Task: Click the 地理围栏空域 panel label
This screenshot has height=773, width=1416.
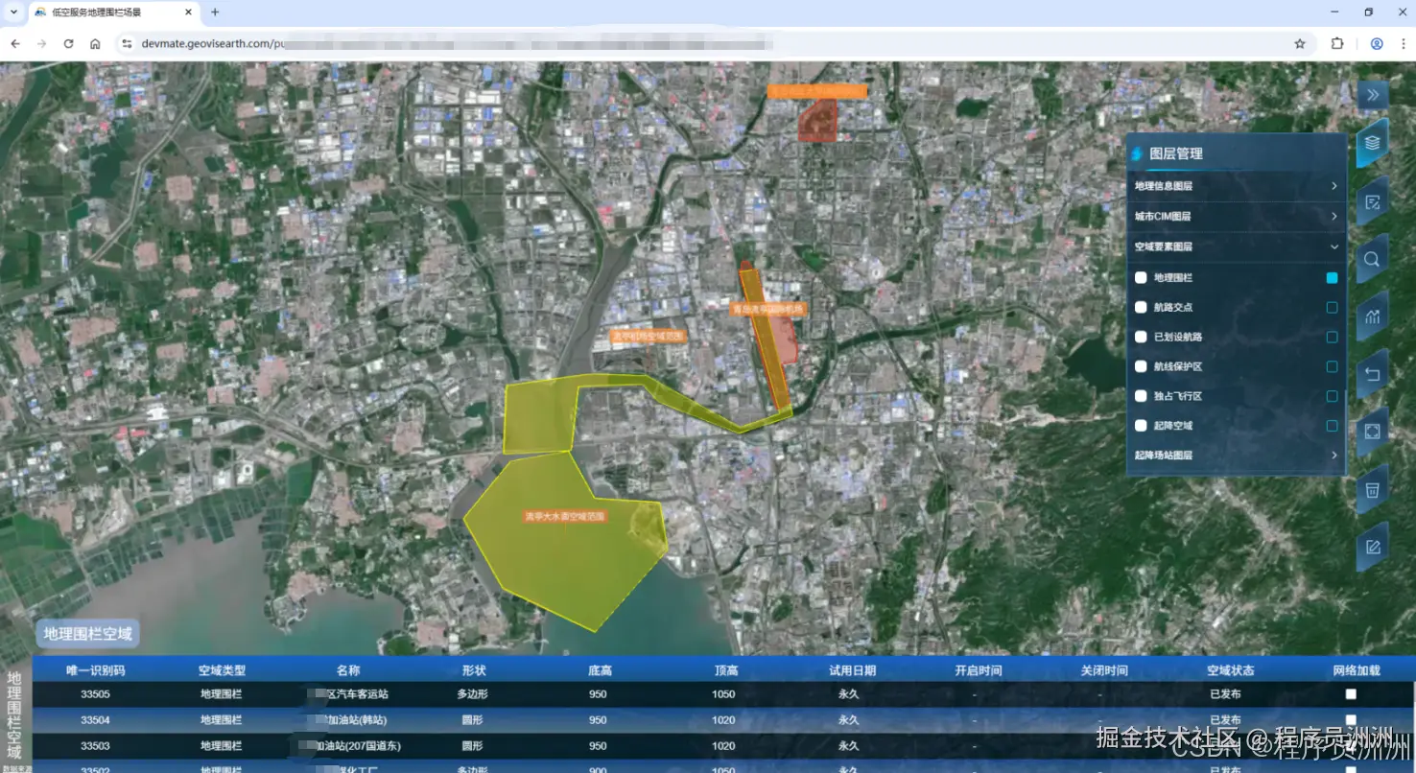Action: tap(87, 634)
